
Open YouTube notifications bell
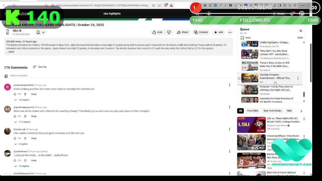tap(292, 14)
